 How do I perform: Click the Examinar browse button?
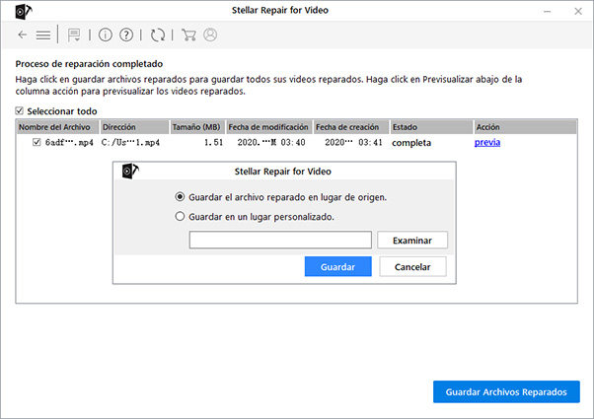click(x=412, y=240)
